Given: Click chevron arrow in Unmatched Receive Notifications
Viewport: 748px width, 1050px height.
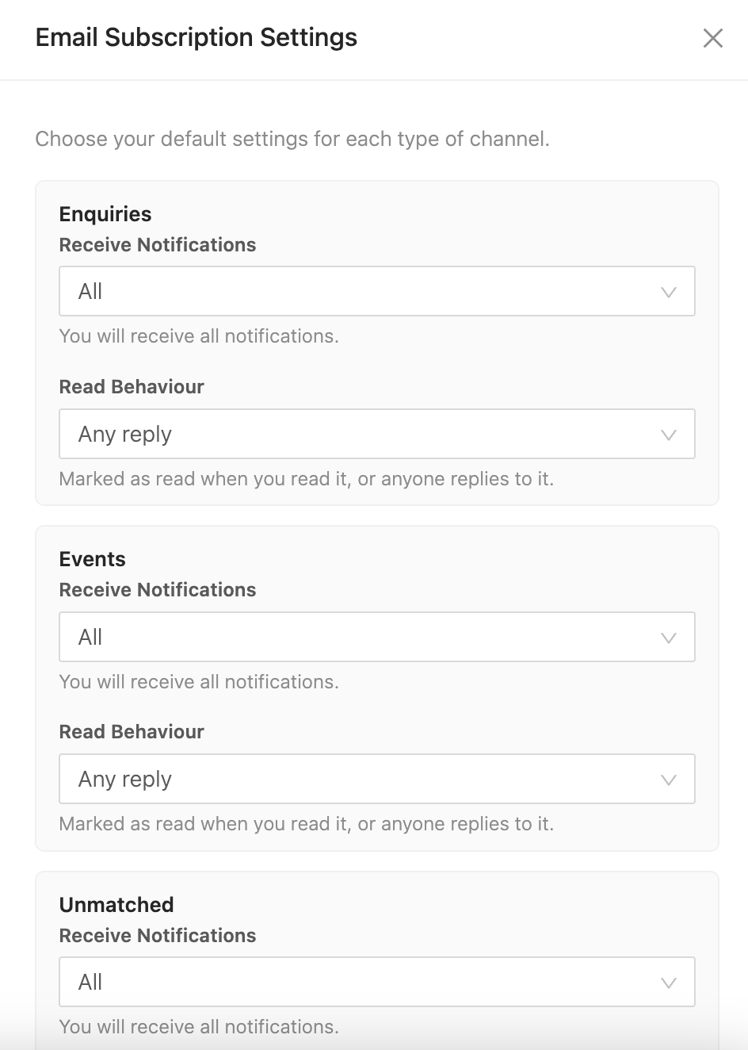Looking at the screenshot, I should [x=669, y=983].
